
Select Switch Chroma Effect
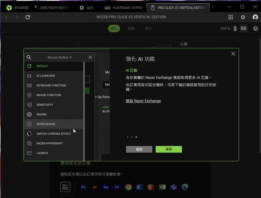(x=53, y=134)
